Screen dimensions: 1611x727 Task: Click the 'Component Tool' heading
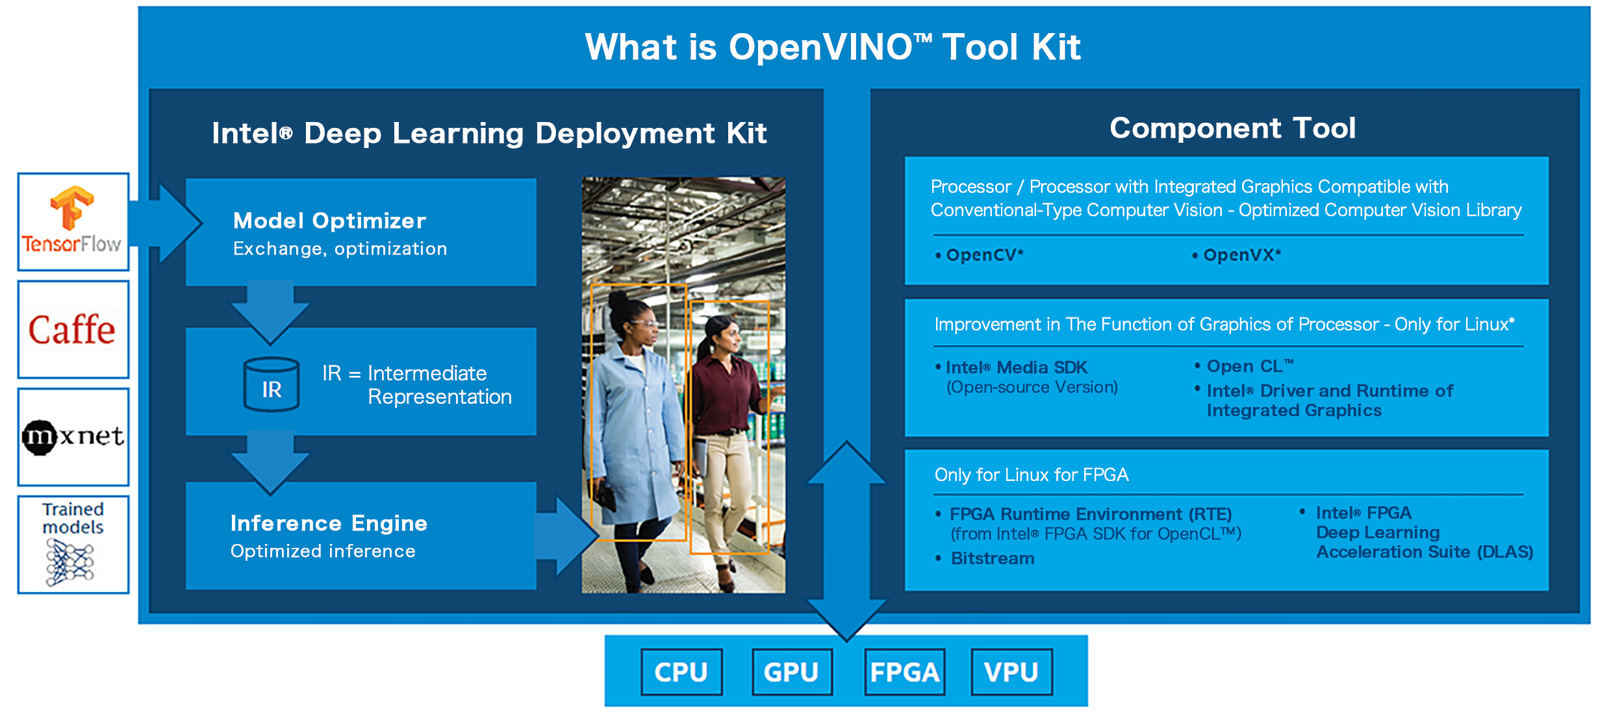click(1232, 128)
